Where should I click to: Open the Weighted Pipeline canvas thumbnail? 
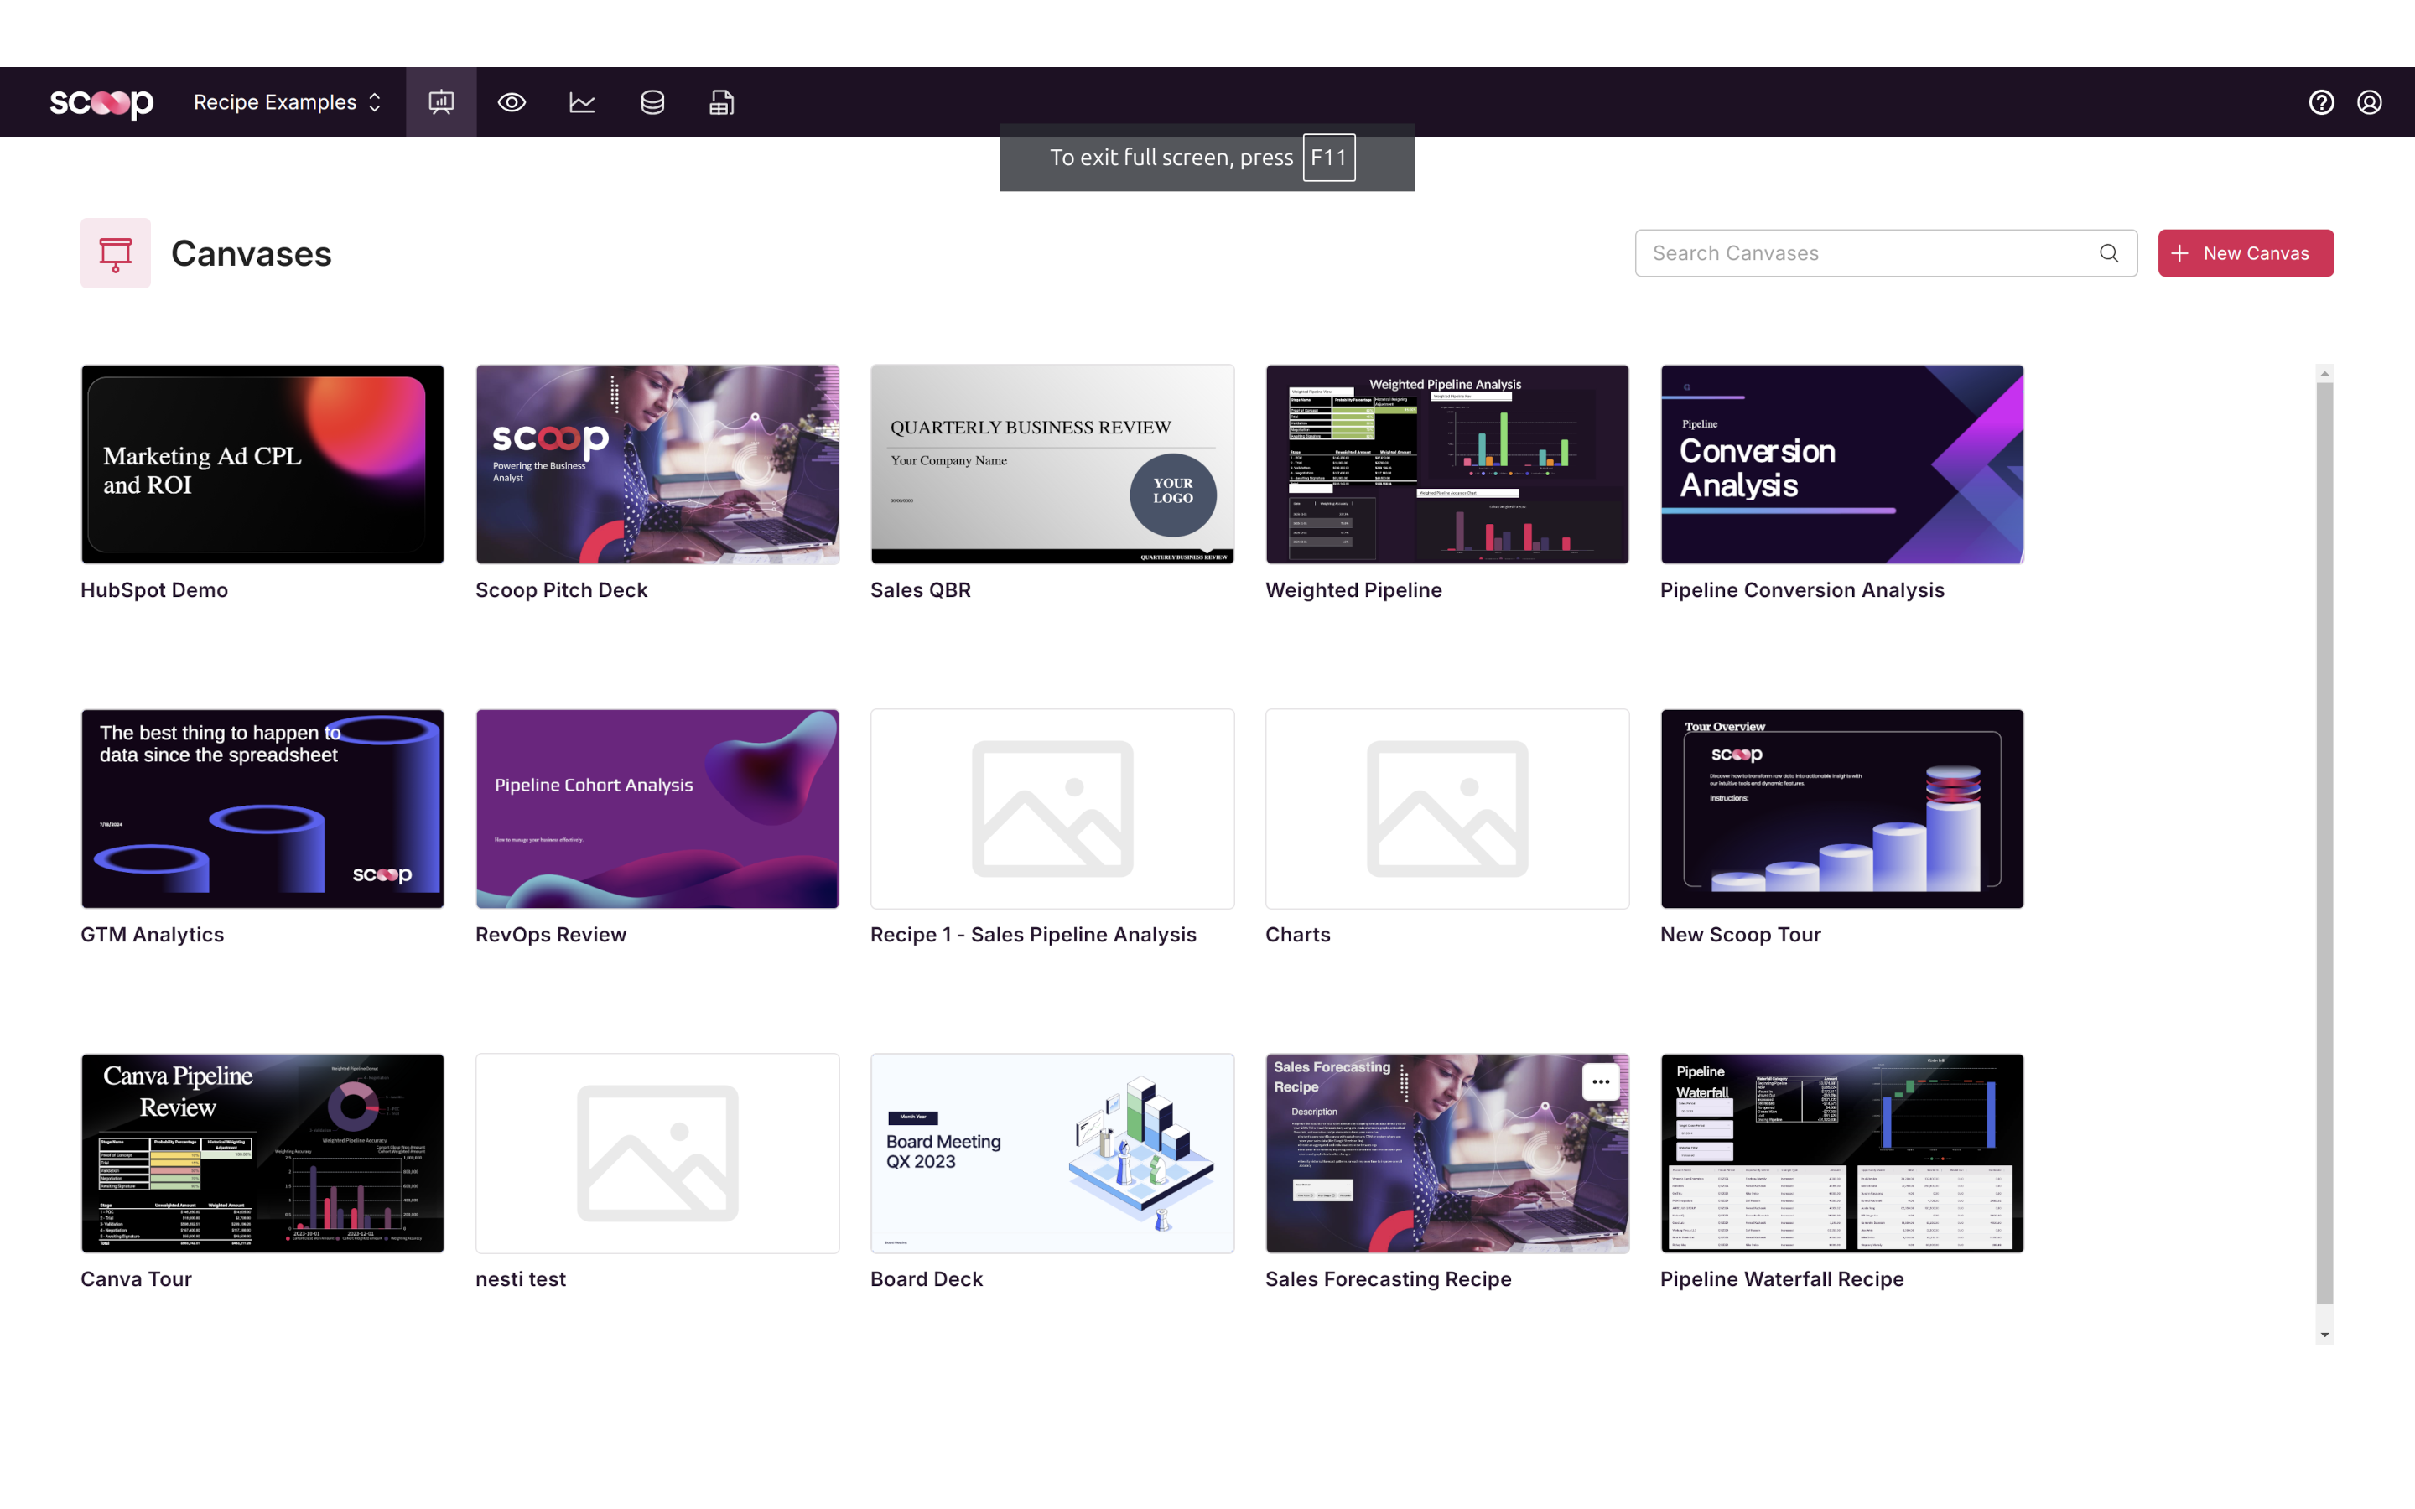pyautogui.click(x=1447, y=464)
